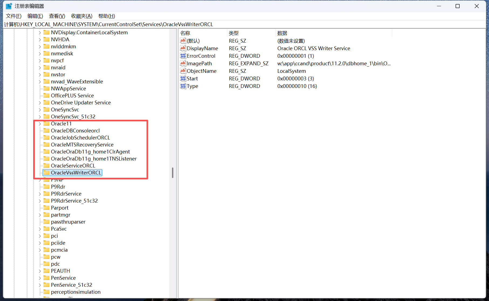Click the OracleServiceORCL folder icon

(x=46, y=166)
